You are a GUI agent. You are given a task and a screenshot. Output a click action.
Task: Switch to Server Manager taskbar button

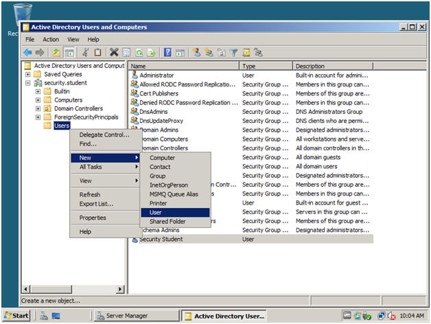137,316
